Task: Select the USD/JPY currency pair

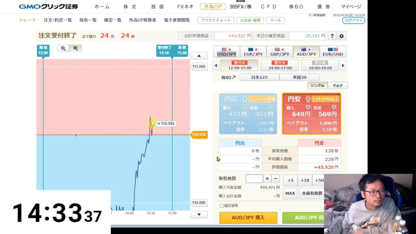Action: (x=227, y=52)
